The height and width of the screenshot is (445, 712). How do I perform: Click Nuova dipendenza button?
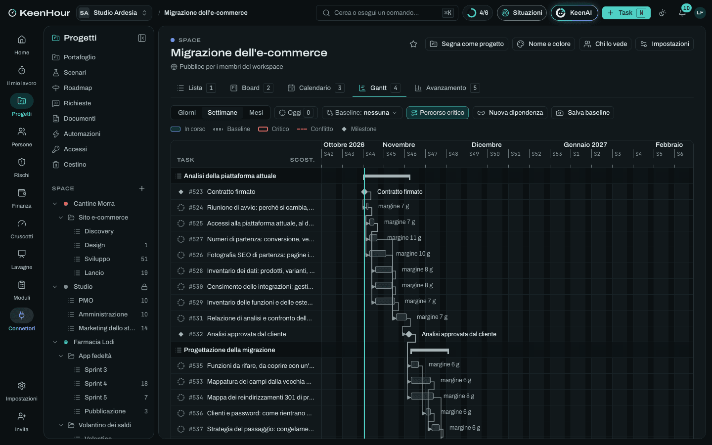point(510,113)
